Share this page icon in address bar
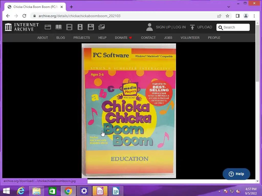Viewport: 262px width, 196px height. 219,16
